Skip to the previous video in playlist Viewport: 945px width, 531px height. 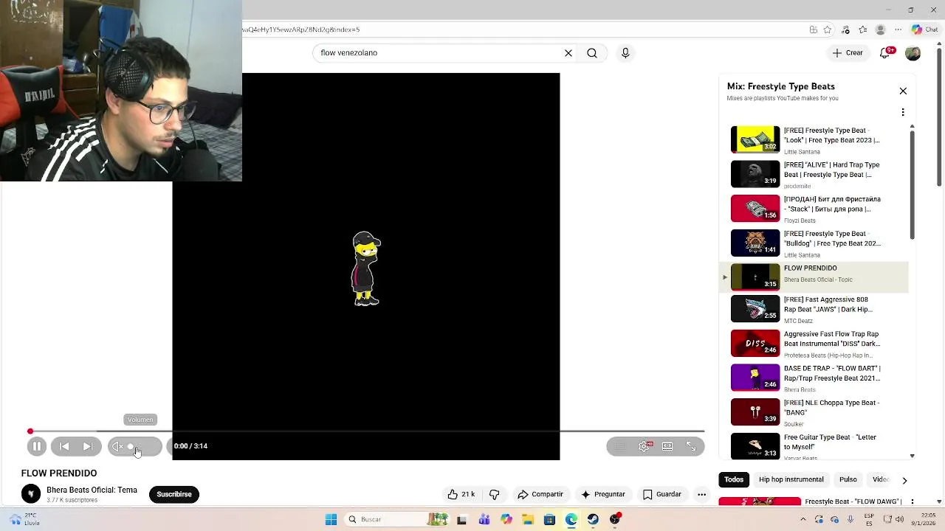pos(64,446)
